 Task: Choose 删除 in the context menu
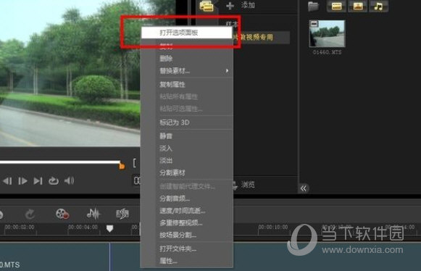[187, 58]
